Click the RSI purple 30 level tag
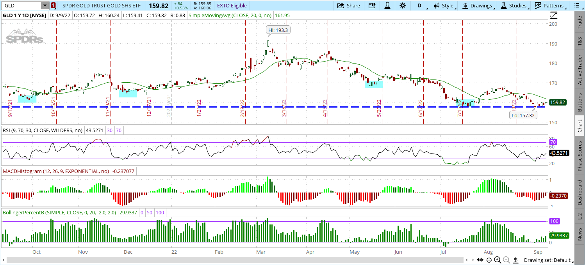The width and height of the screenshot is (585, 265). coord(109,130)
